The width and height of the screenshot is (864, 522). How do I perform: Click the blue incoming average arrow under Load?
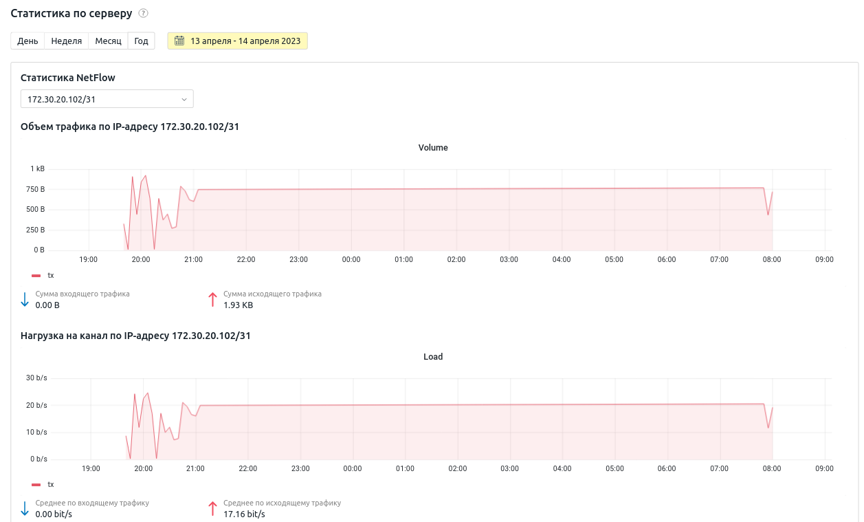pos(25,508)
